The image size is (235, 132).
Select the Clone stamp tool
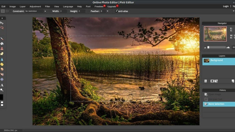coord(2,49)
